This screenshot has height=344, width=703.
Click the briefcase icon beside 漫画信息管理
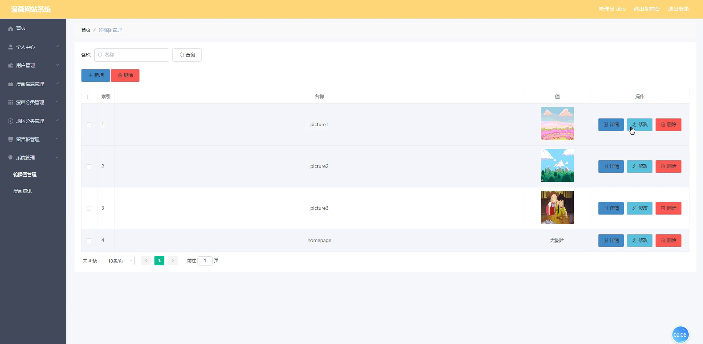tap(11, 84)
